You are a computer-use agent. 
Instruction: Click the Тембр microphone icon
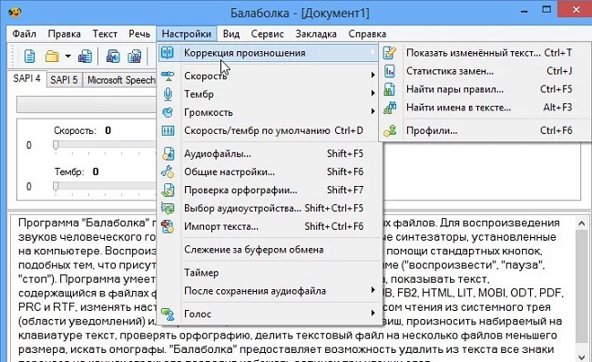click(168, 94)
